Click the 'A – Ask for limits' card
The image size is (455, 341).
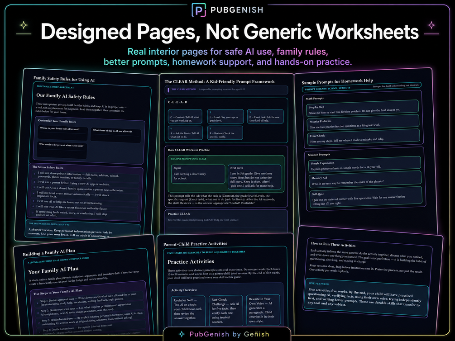coord(185,133)
